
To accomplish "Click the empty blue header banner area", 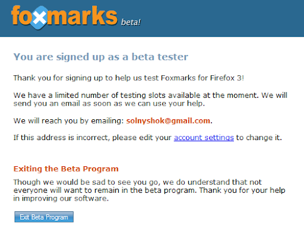I will tap(221, 18).
